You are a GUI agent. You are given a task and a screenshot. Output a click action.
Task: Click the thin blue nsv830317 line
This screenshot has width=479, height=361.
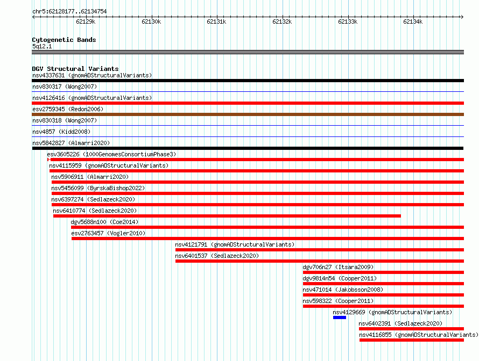point(248,92)
